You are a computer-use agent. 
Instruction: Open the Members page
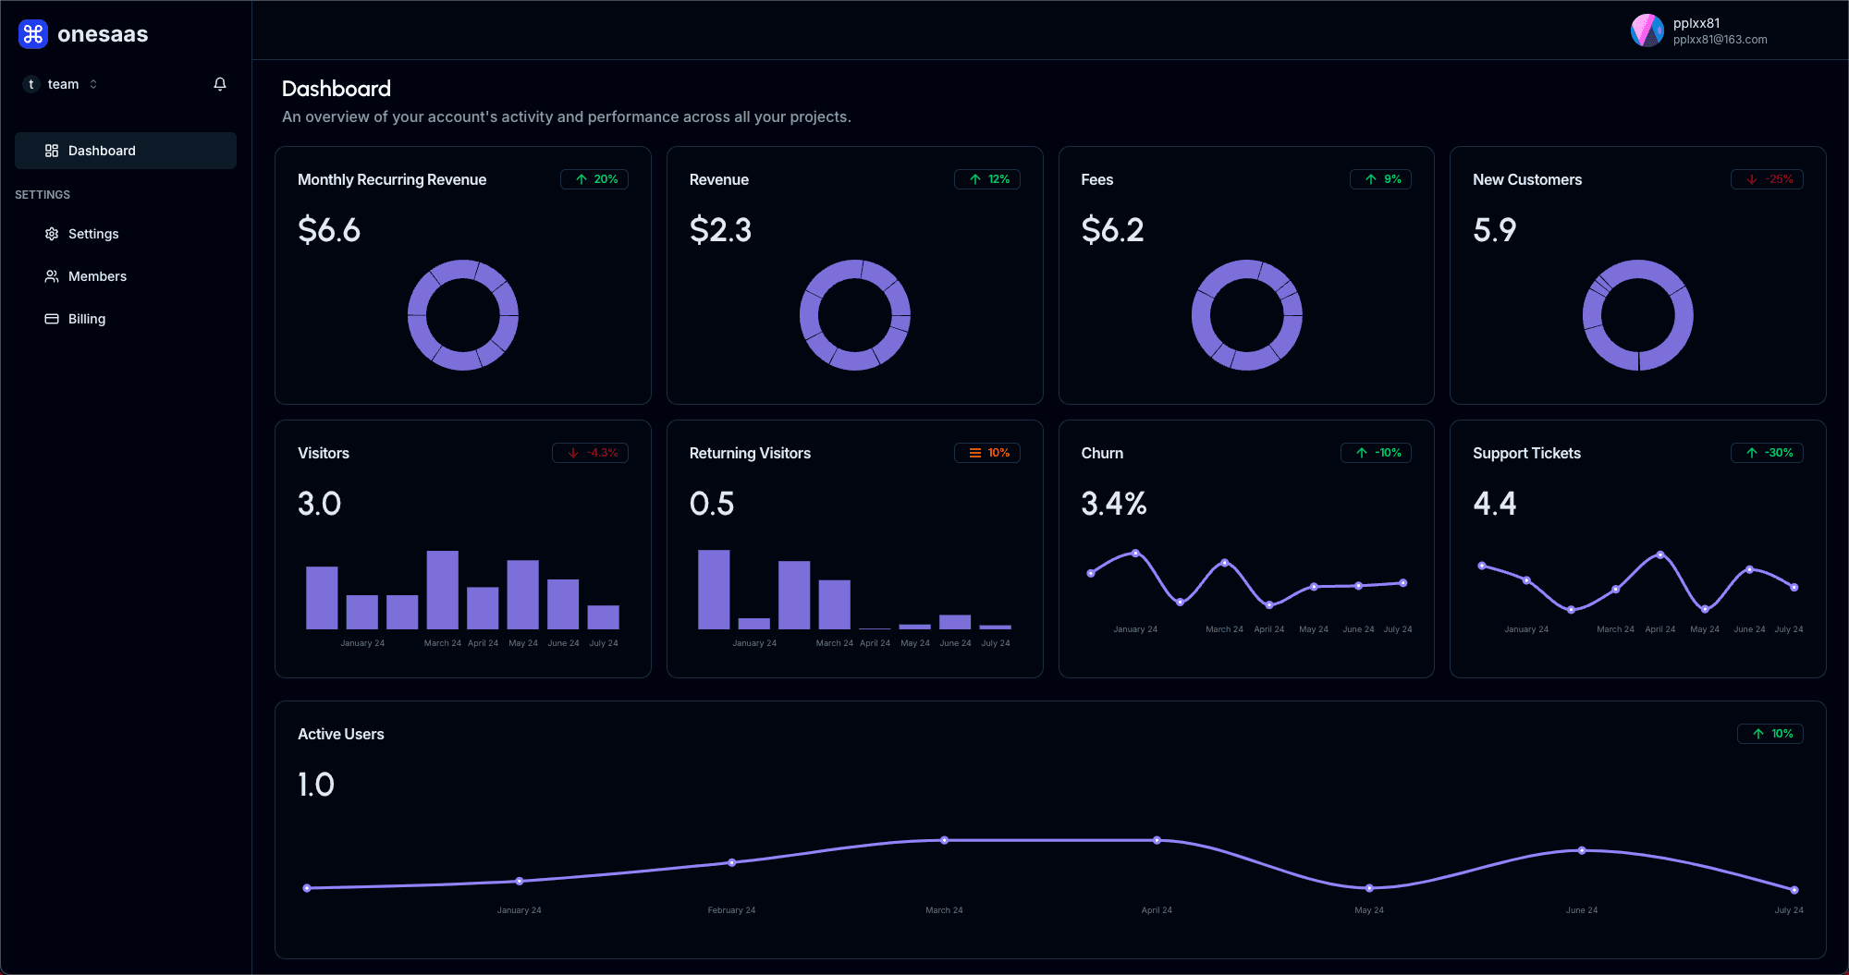tap(126, 276)
